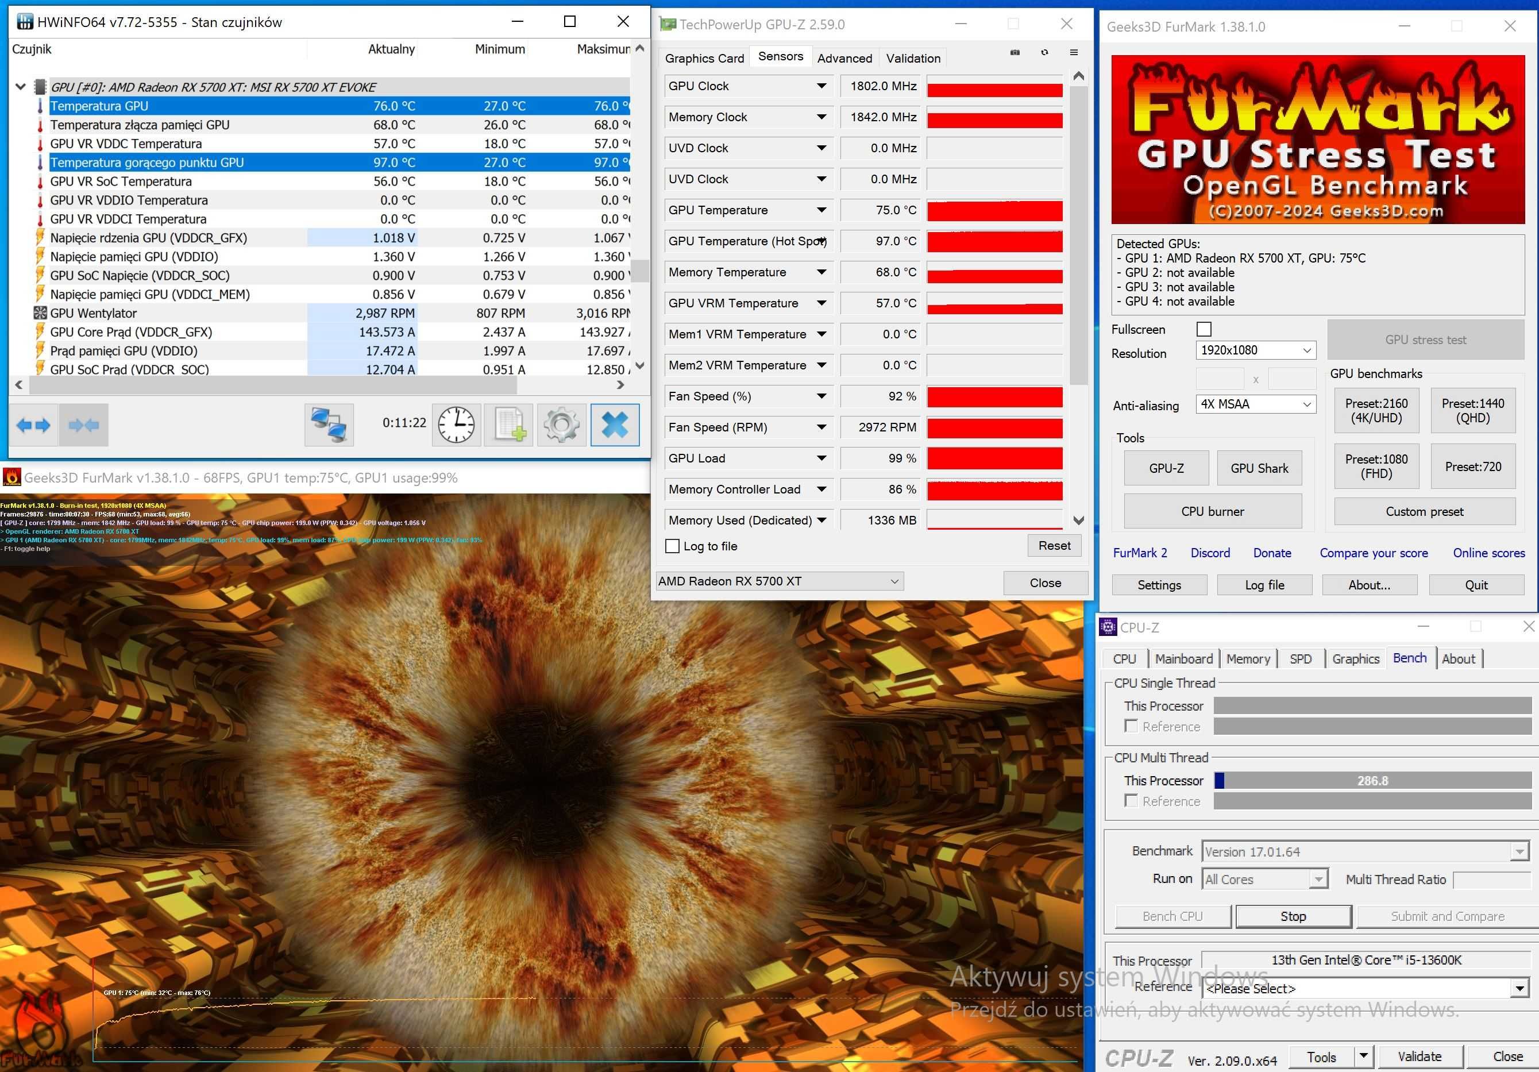This screenshot has height=1072, width=1539.
Task: Click the CPU burner button in FurMark
Action: (1213, 511)
